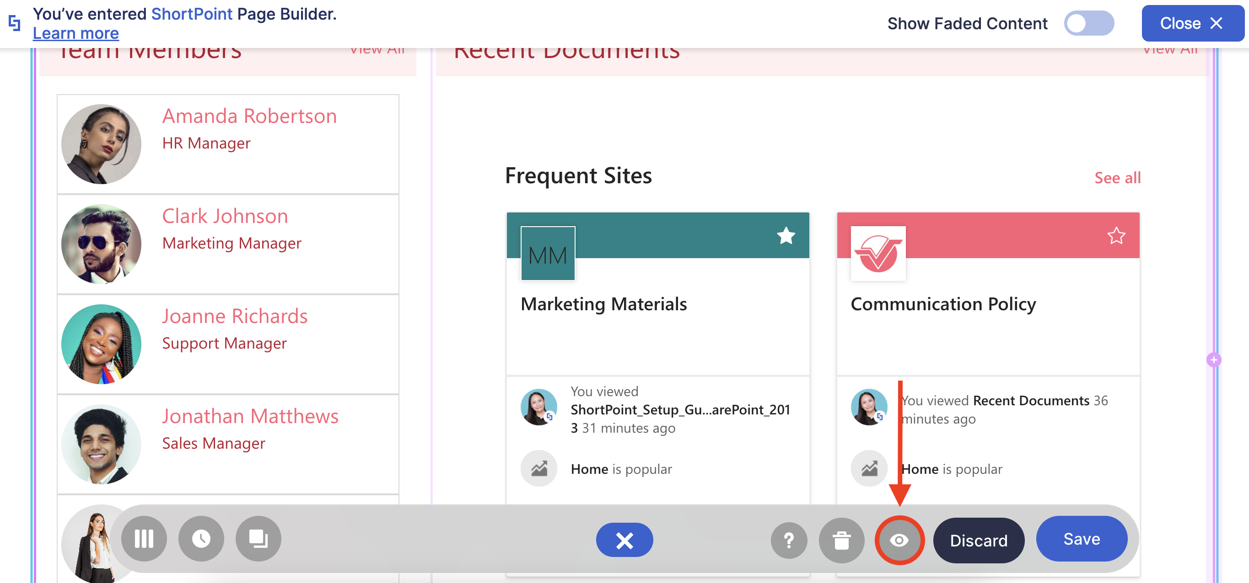Screen dimensions: 1249x583
Task: Click the blue X cancel button in toolbar
Action: click(x=624, y=540)
